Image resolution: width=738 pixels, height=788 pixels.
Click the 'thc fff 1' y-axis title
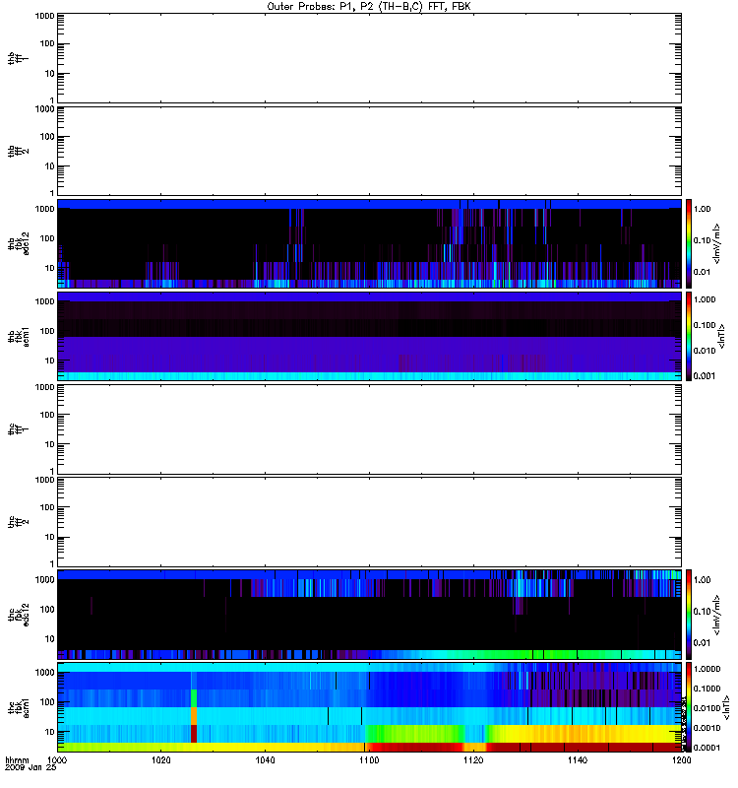click(18, 429)
